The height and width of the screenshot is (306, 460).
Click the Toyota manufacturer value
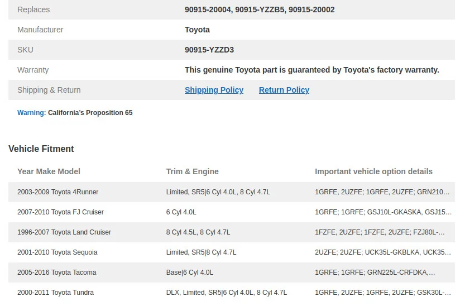coord(197,30)
